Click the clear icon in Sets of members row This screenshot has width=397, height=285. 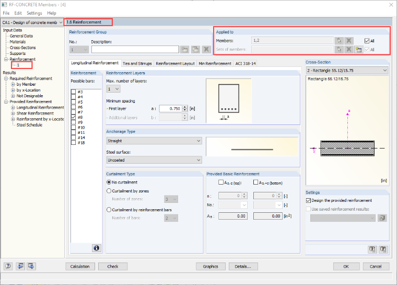[x=349, y=50]
